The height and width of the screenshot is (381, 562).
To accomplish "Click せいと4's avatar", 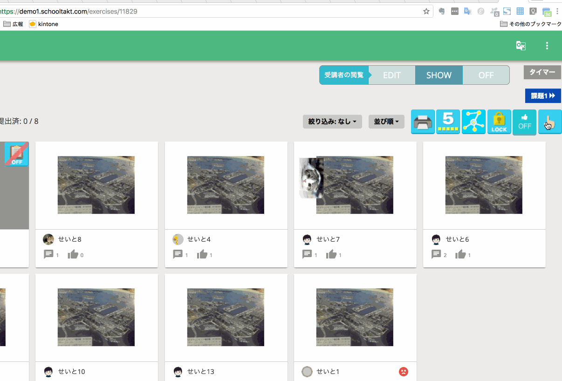I will click(178, 239).
